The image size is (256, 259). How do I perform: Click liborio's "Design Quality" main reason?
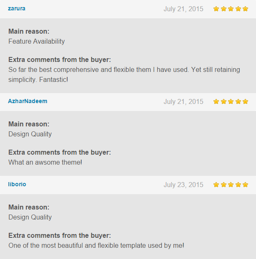pos(30,217)
